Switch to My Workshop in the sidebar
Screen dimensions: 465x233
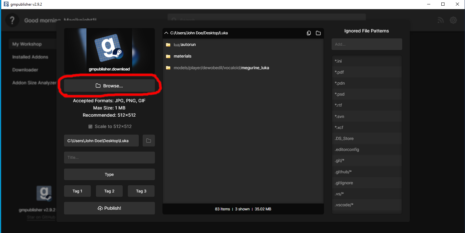(x=33, y=44)
